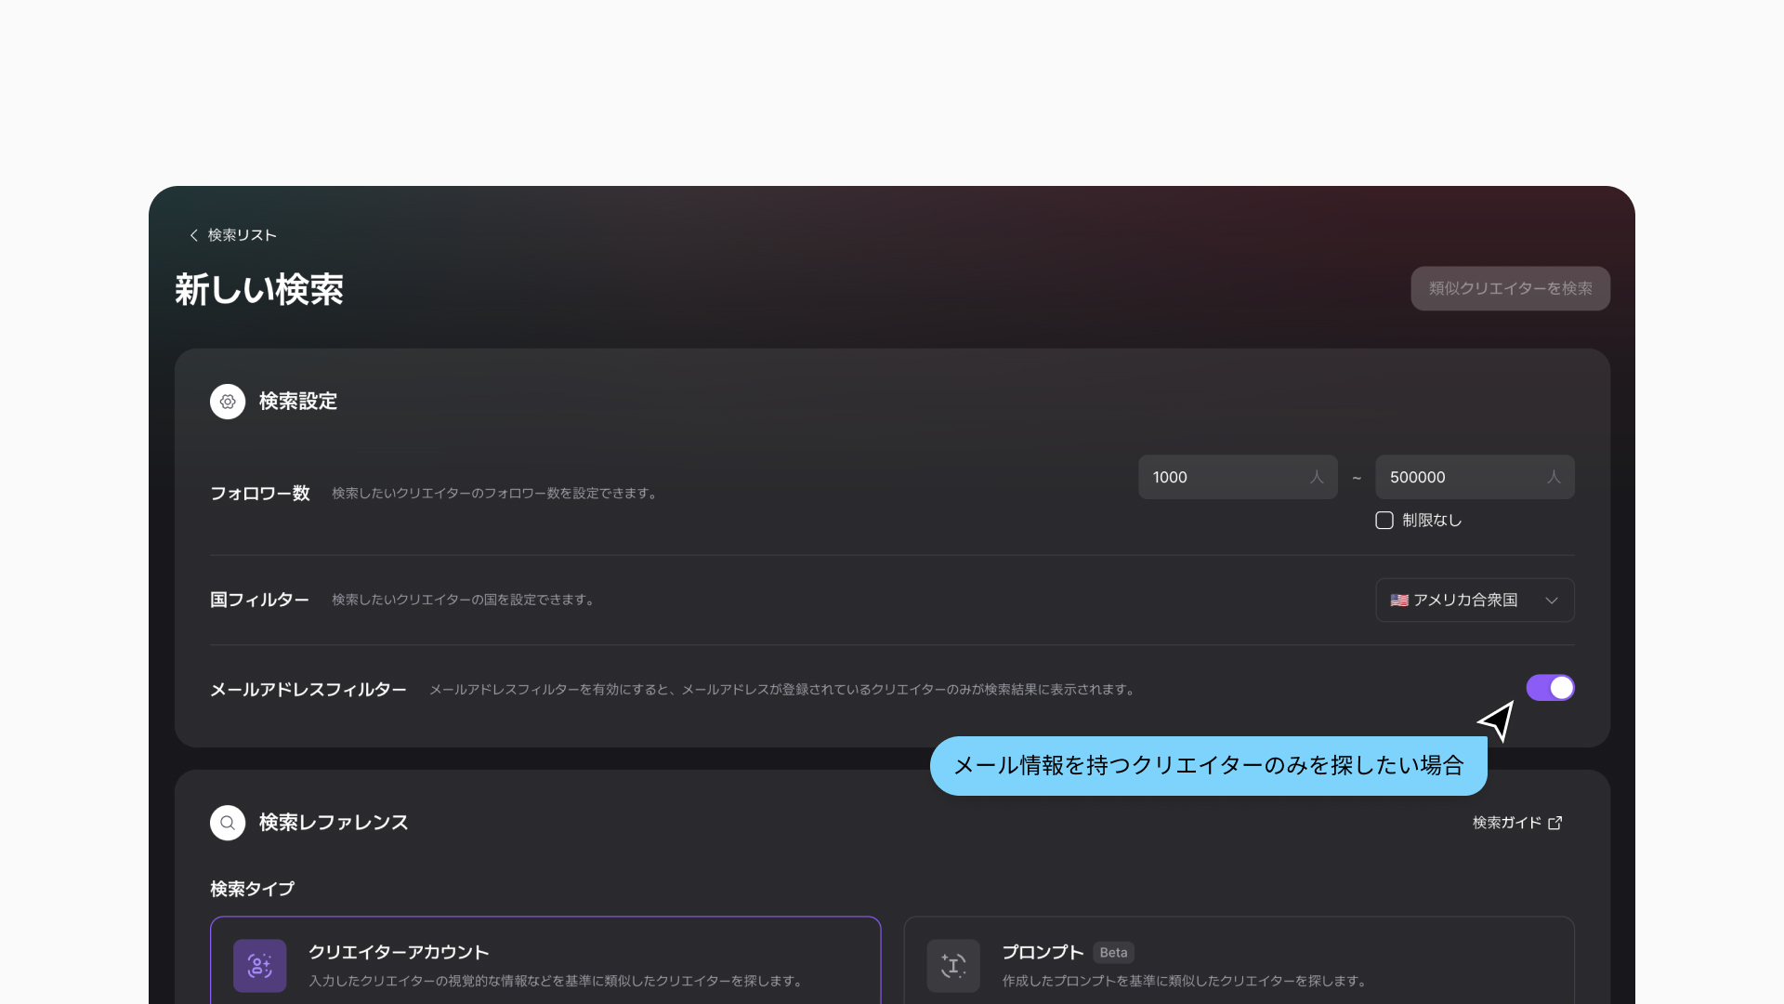Open the 検索ガイド link
Viewport: 1784px width, 1004px height.
point(1507,823)
